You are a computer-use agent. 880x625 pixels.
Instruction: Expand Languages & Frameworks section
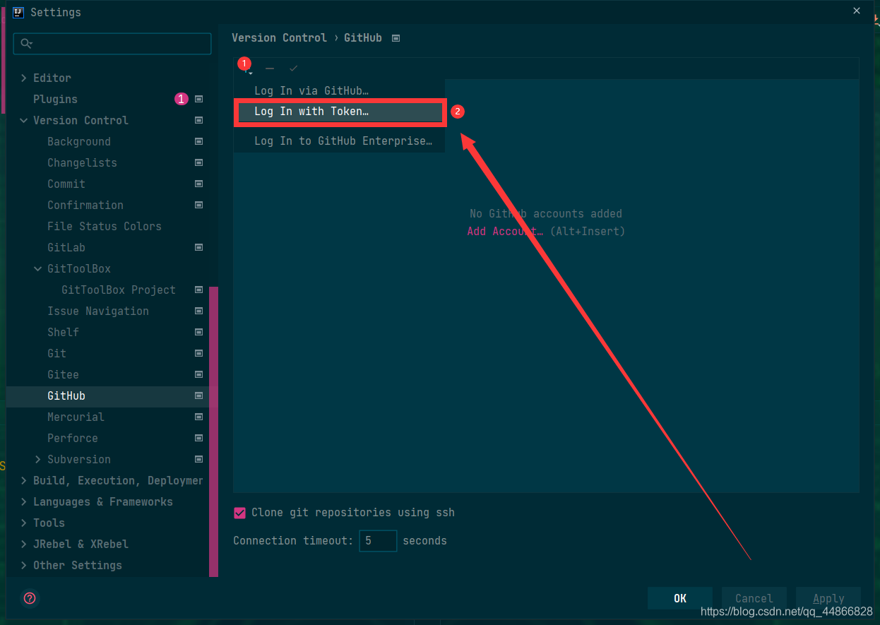tap(24, 501)
